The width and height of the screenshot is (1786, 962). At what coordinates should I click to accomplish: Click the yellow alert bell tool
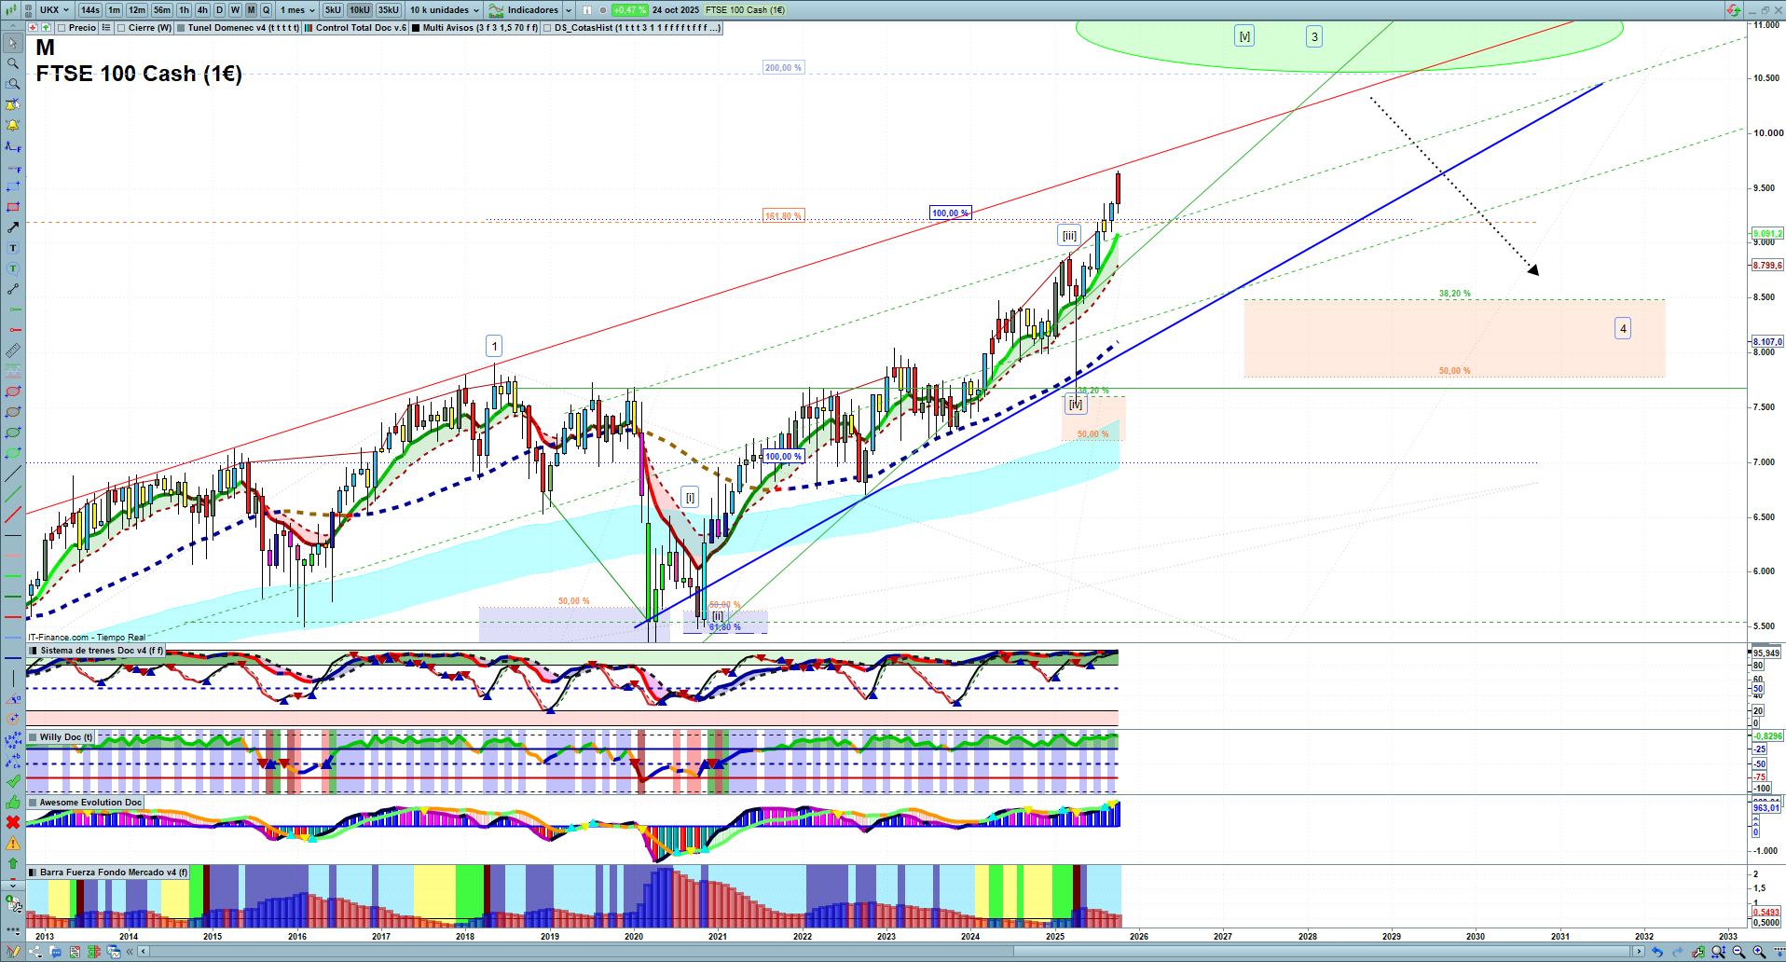click(13, 125)
